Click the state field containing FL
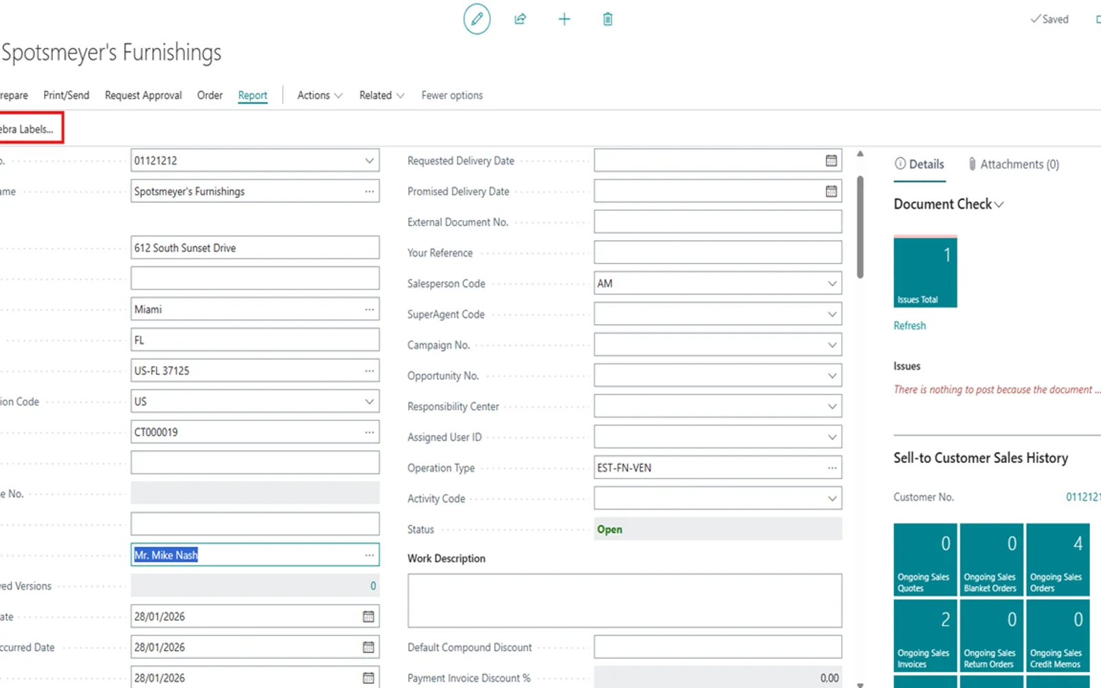 tap(255, 340)
